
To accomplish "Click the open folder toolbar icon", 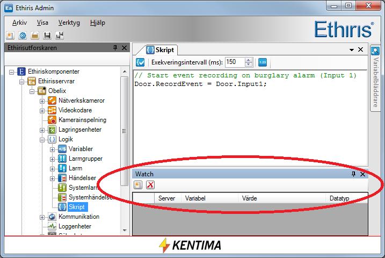I will [35, 35].
